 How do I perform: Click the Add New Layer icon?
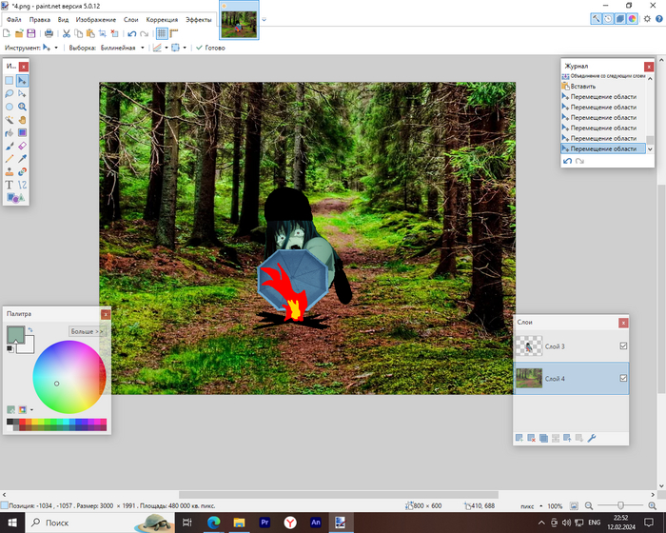click(x=519, y=438)
